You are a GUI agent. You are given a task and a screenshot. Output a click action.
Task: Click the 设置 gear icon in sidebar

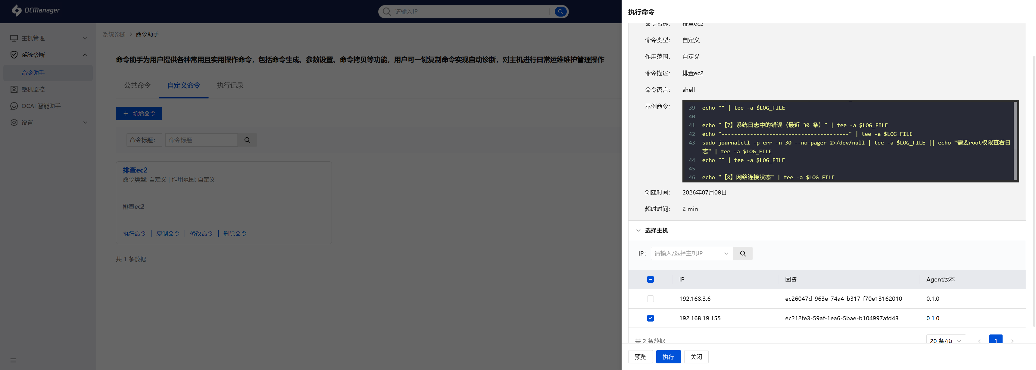point(14,122)
